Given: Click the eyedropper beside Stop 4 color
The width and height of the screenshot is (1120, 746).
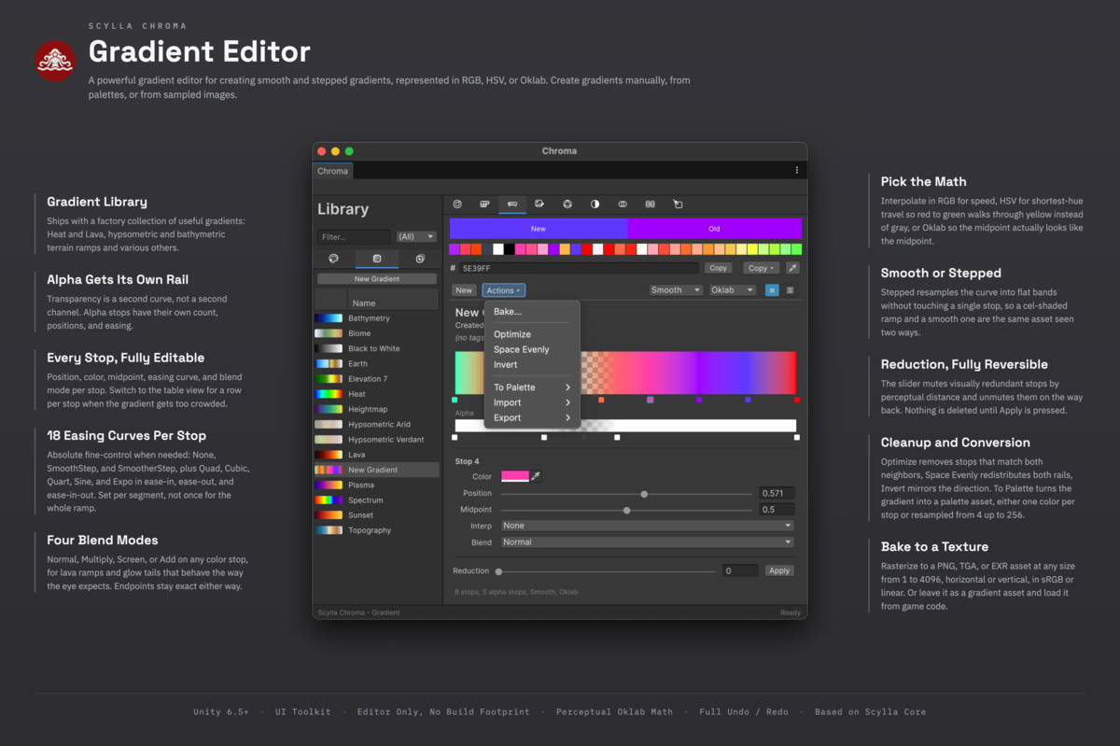Looking at the screenshot, I should (x=536, y=476).
